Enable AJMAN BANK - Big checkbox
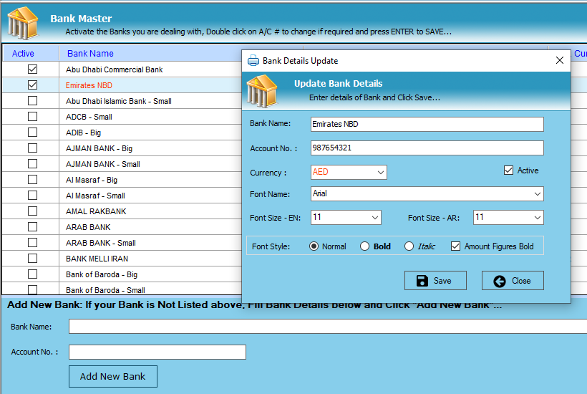Screen dimensions: 587x394 click(x=32, y=148)
